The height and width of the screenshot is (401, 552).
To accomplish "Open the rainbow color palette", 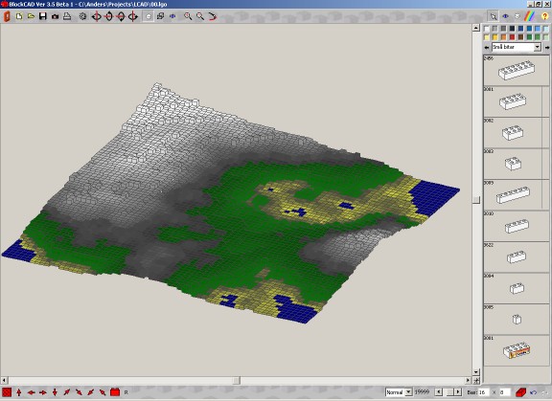I will (530, 16).
